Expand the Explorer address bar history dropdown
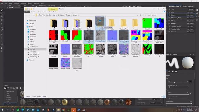 (x=137, y=15)
